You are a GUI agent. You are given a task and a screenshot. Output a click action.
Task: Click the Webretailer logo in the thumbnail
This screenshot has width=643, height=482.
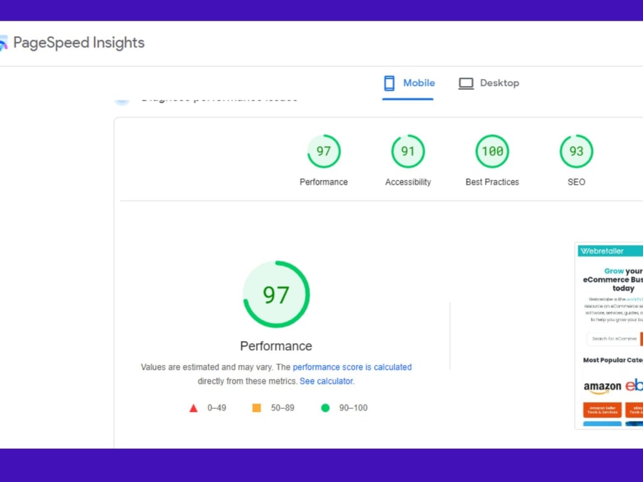[602, 251]
